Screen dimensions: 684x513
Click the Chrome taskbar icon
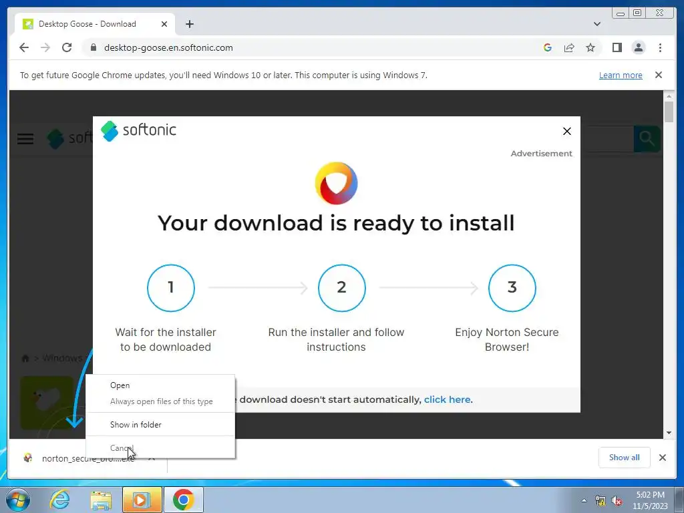coord(183,500)
